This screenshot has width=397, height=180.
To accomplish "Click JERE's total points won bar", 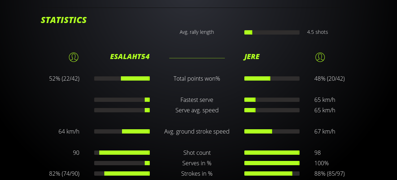I will [272, 78].
